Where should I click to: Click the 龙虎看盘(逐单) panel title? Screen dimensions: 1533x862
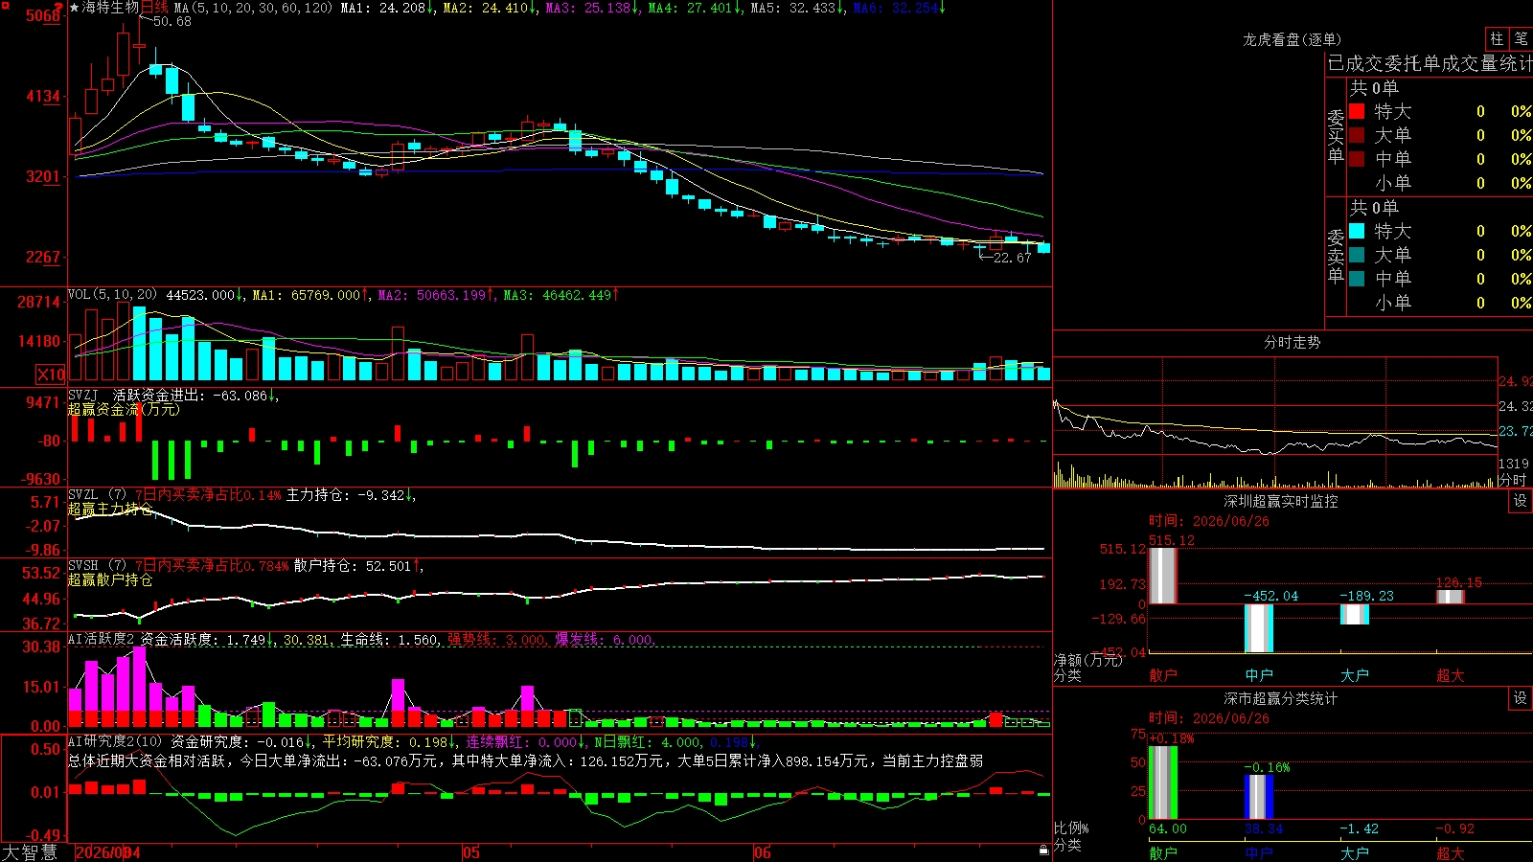(x=1293, y=39)
